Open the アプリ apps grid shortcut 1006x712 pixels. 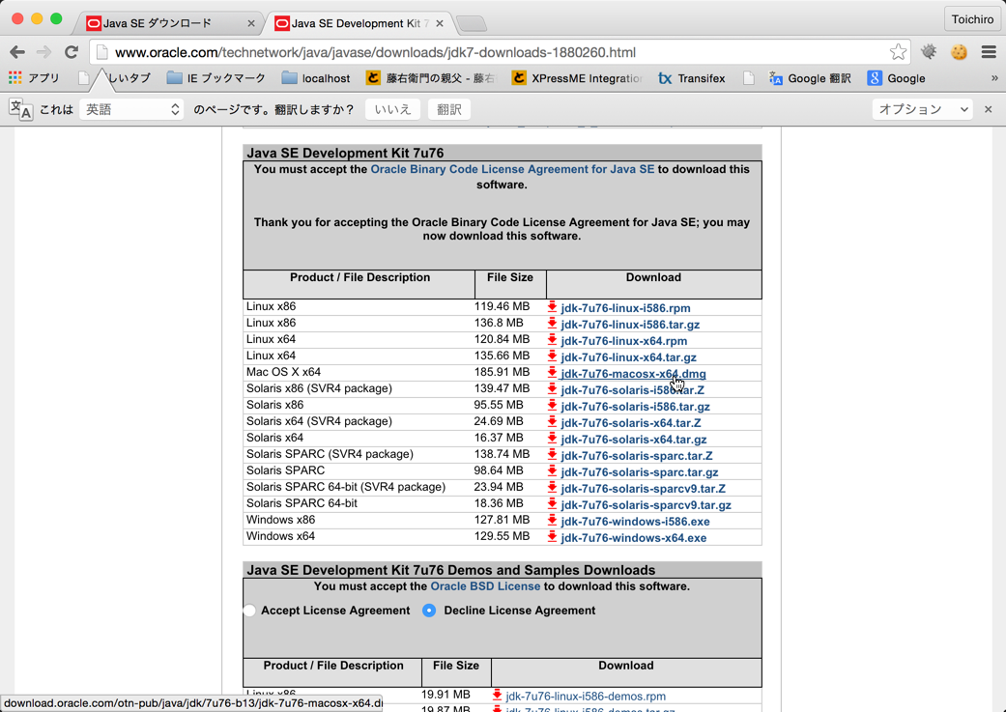(x=34, y=78)
